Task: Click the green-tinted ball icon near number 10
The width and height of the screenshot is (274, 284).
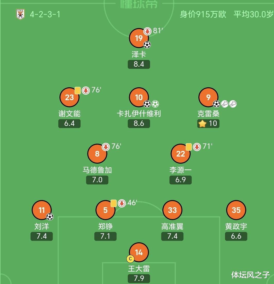Action: click(x=155, y=104)
